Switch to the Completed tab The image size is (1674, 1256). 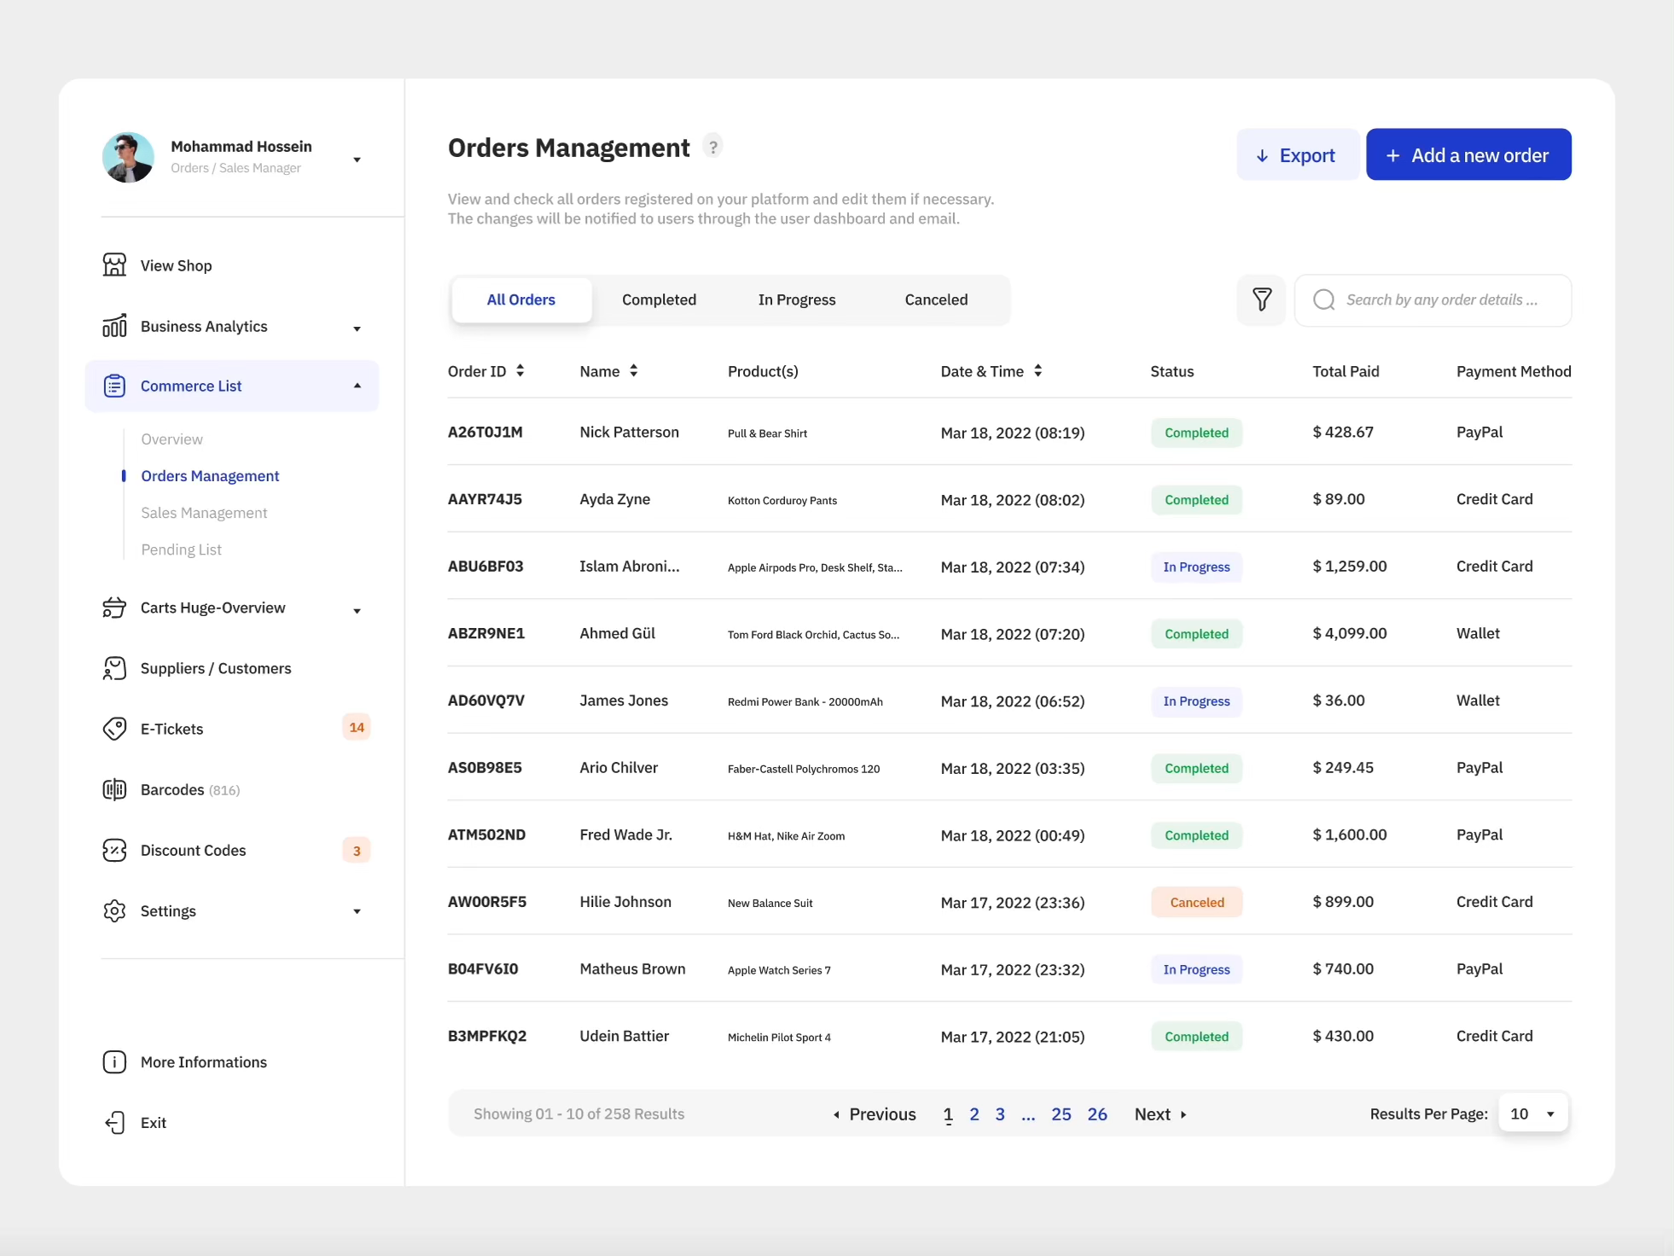(x=659, y=299)
